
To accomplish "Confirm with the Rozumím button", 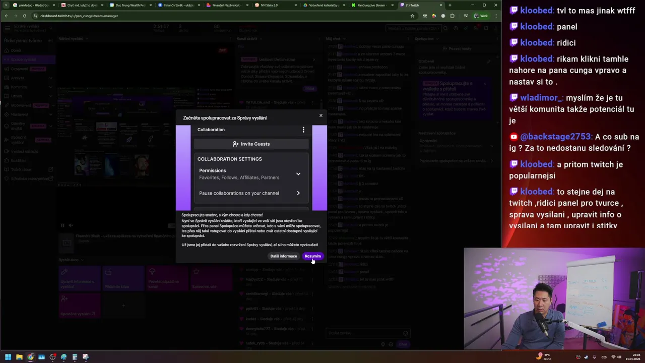I will point(312,256).
